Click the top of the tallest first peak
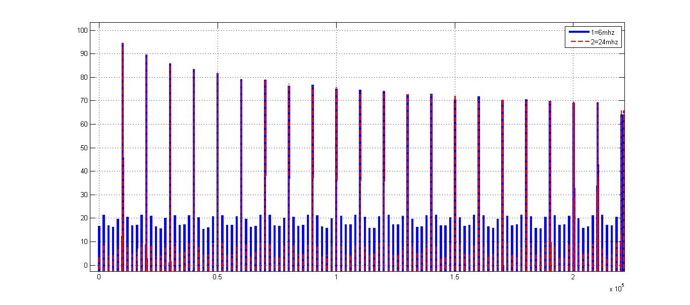Image resolution: width=690 pixels, height=305 pixels. pyautogui.click(x=123, y=44)
